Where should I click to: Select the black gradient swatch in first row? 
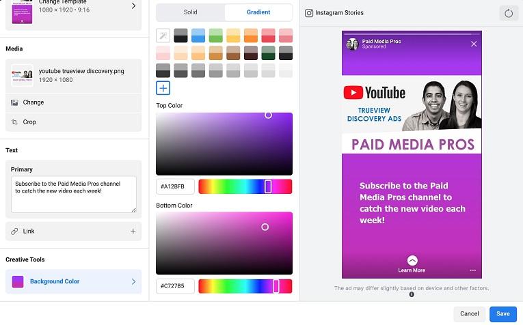(x=180, y=36)
